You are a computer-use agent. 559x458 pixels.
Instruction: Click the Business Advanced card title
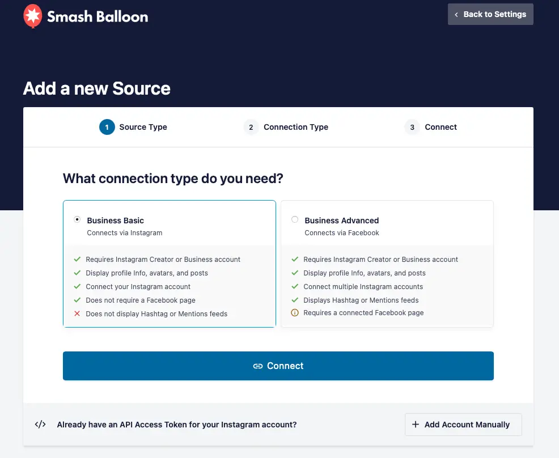point(341,220)
